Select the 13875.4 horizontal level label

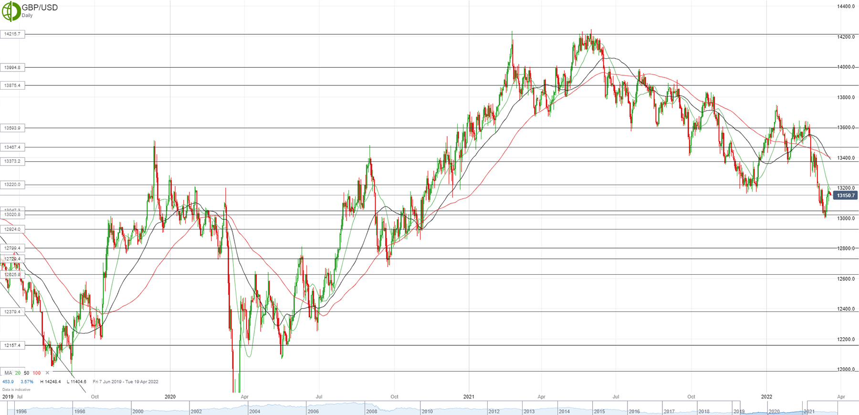pyautogui.click(x=12, y=85)
